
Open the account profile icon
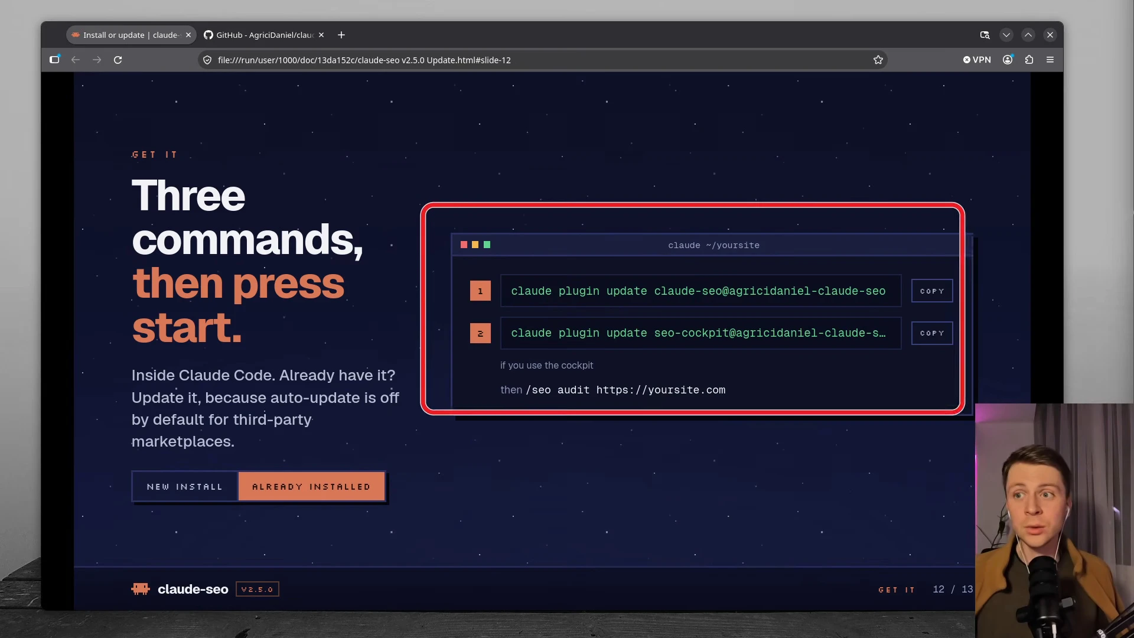(x=1008, y=60)
